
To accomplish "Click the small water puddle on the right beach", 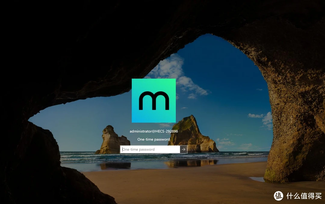I will 257,179.
